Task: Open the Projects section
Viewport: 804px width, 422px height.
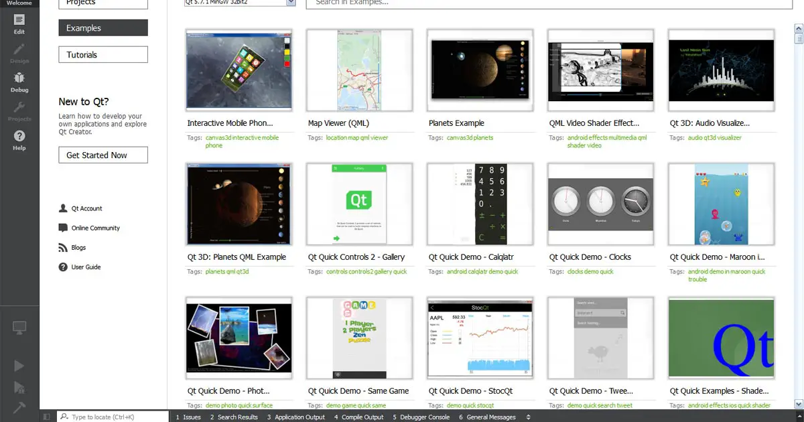Action: click(x=103, y=3)
